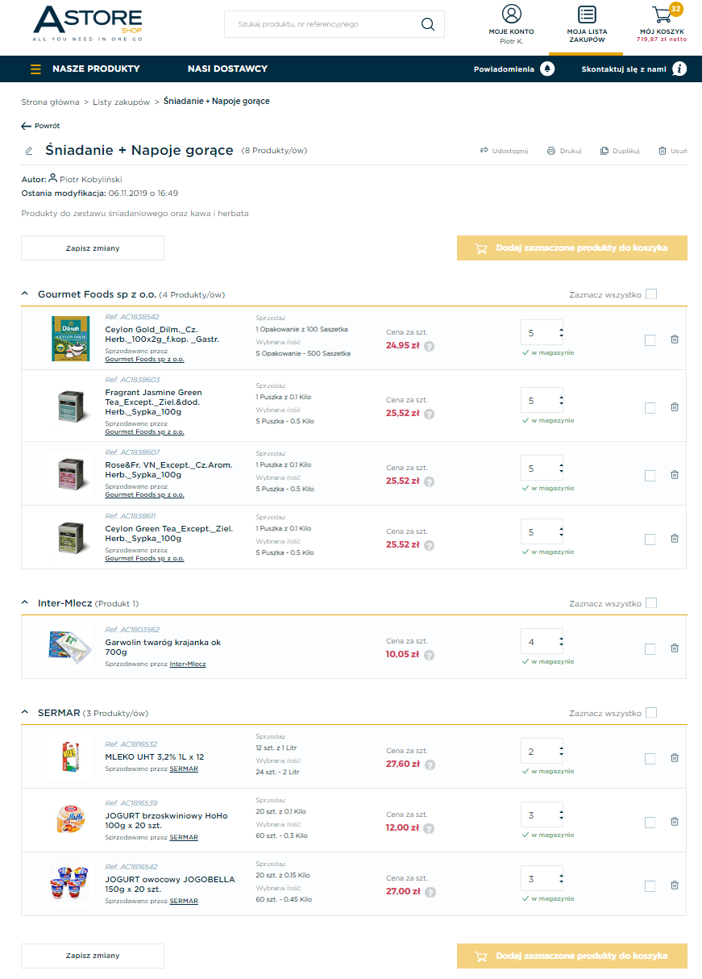This screenshot has width=702, height=979.
Task: Click the Powiadomienia bell icon
Action: pos(548,69)
